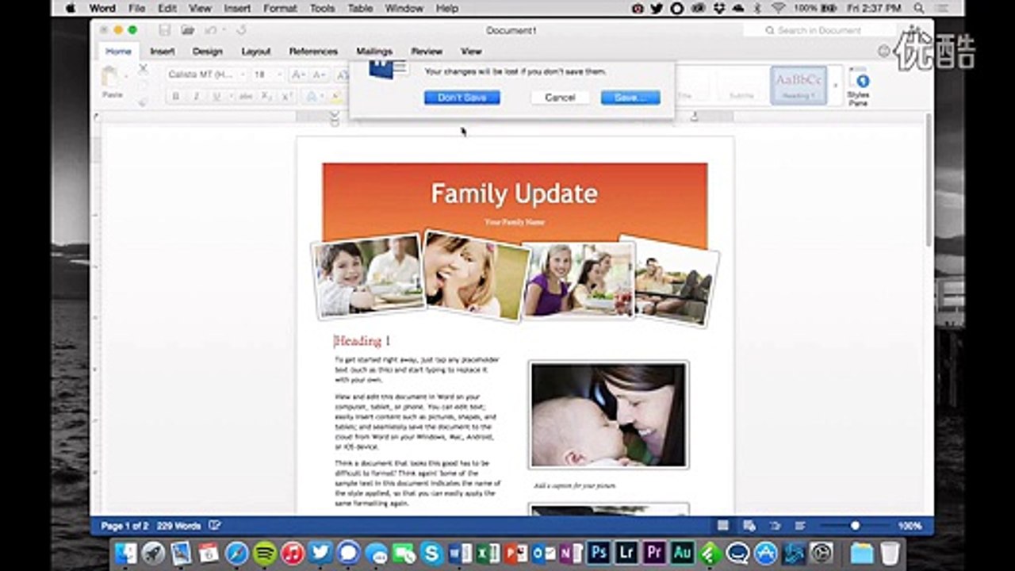Click the Save... button in dialog
Image resolution: width=1015 pixels, height=571 pixels.
tap(630, 98)
